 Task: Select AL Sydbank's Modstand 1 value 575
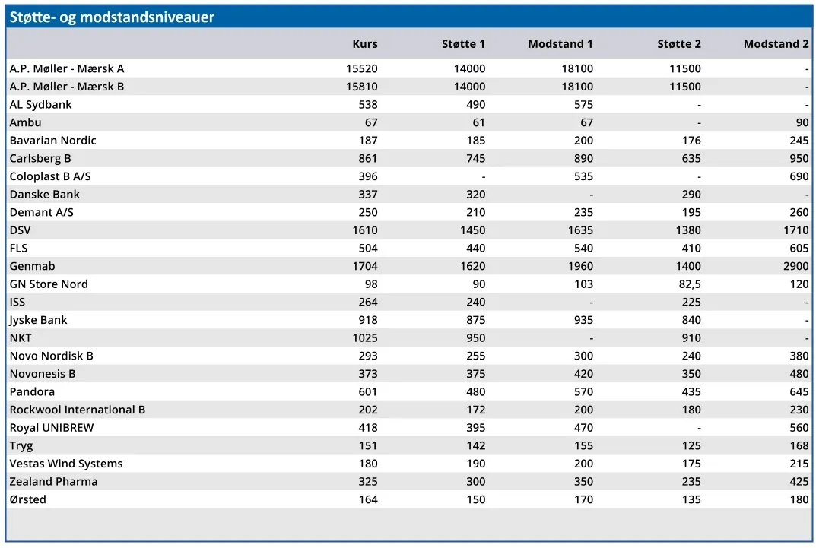(583, 104)
